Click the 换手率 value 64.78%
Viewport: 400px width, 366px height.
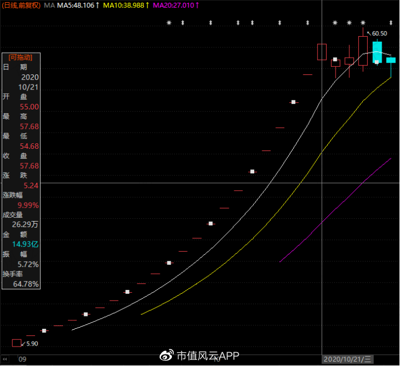[26, 284]
